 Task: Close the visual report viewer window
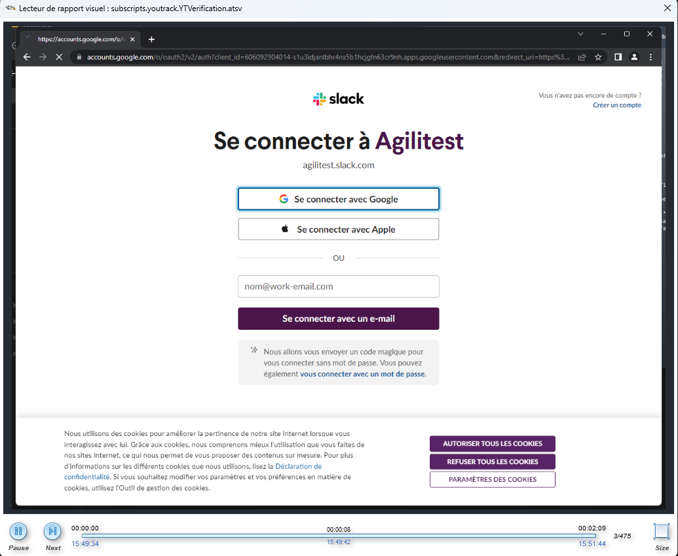coord(667,9)
